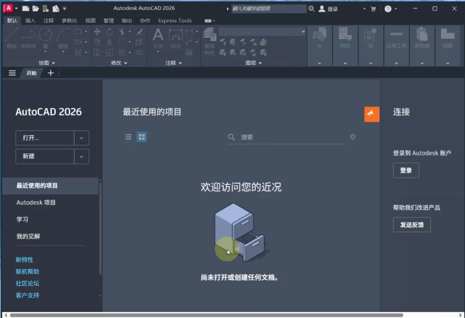Switch recent items to grid view

[142, 137]
